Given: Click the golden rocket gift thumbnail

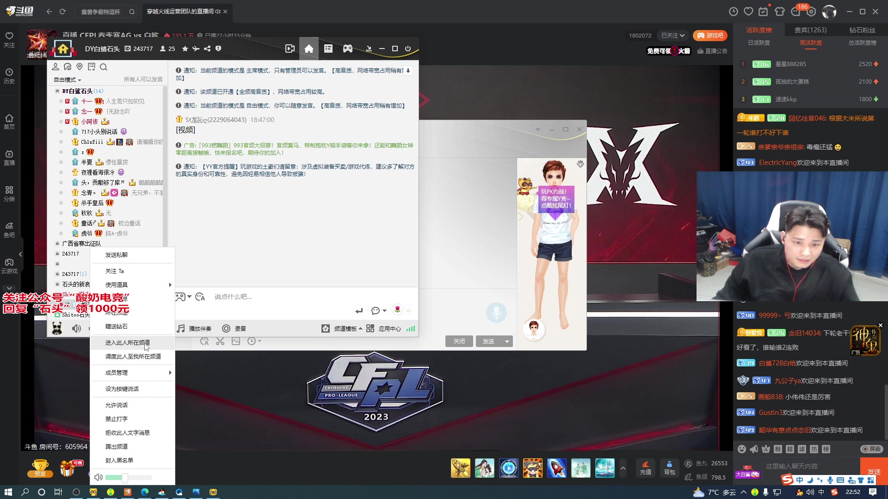Looking at the screenshot, I should pyautogui.click(x=461, y=468).
